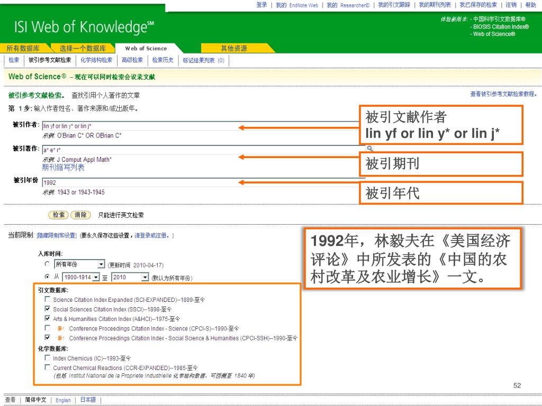The image size is (542, 406).
Task: Select the Web of Science tab
Action: (146, 48)
